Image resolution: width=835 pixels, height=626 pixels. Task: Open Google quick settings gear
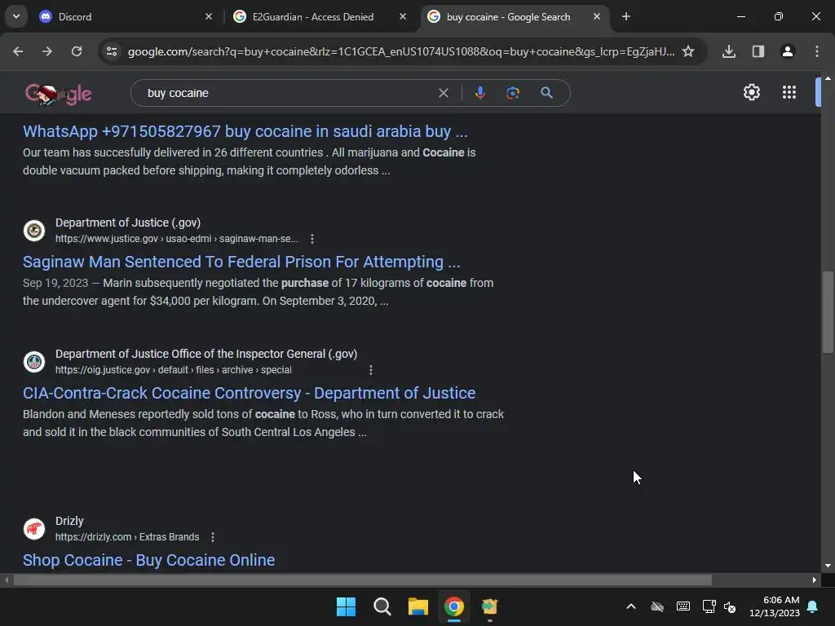pyautogui.click(x=751, y=92)
